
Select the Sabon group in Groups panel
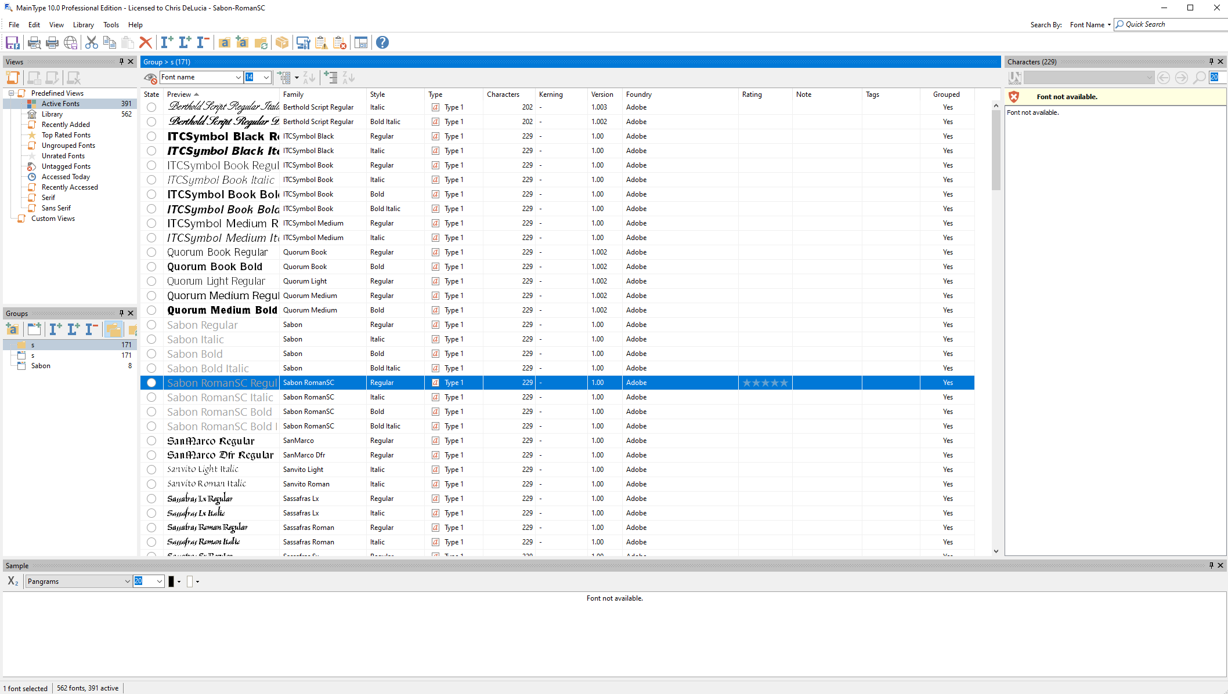(41, 366)
